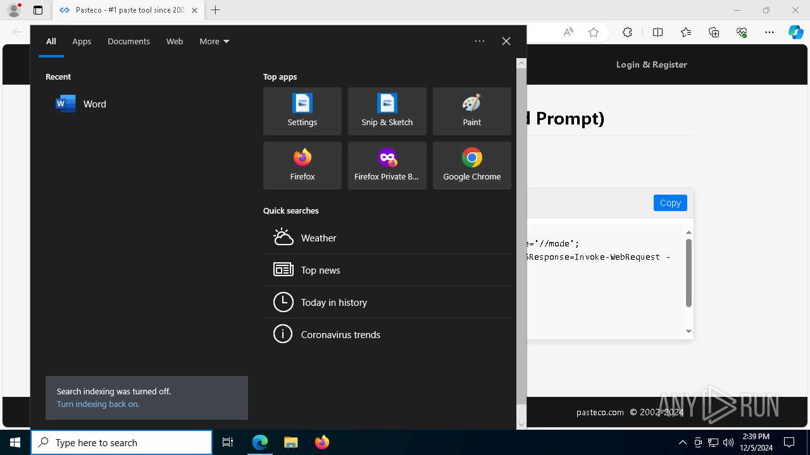Expand the More search filter dropdown
This screenshot has height=455, width=810.
point(215,42)
